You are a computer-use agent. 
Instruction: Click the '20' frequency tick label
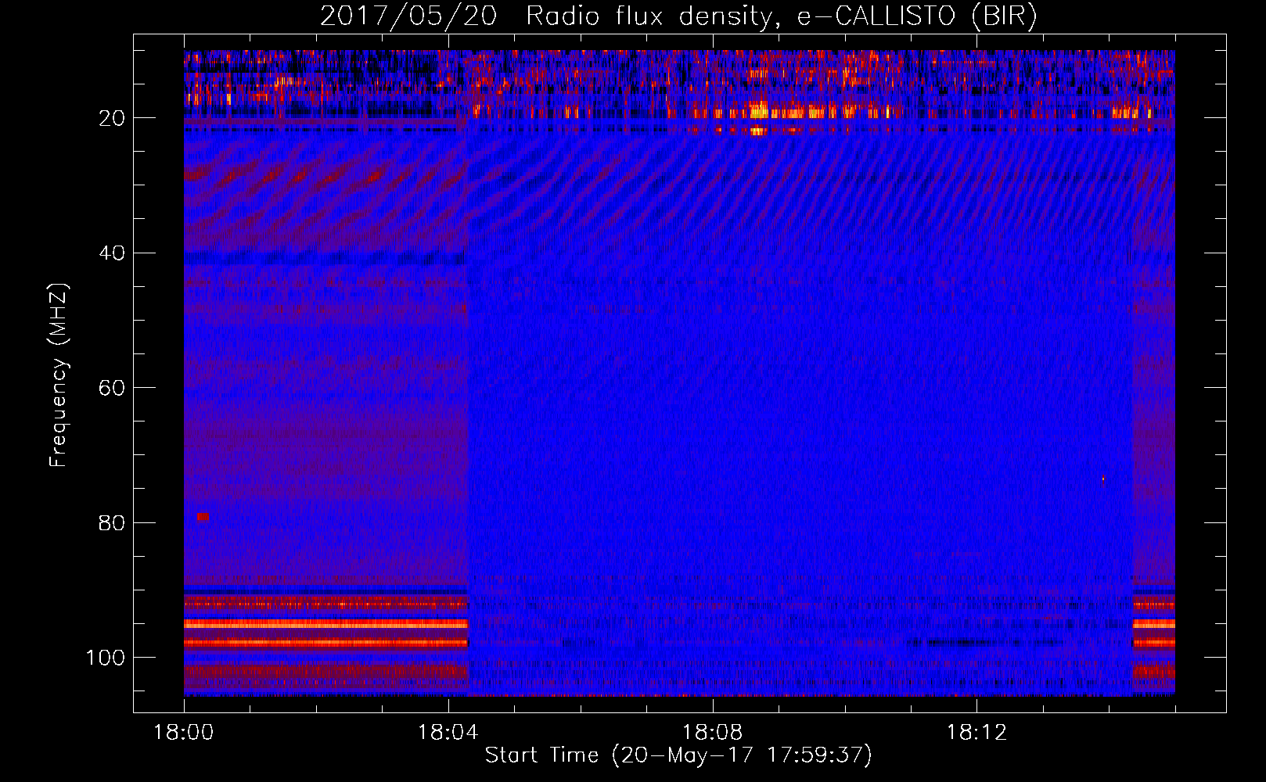[112, 118]
